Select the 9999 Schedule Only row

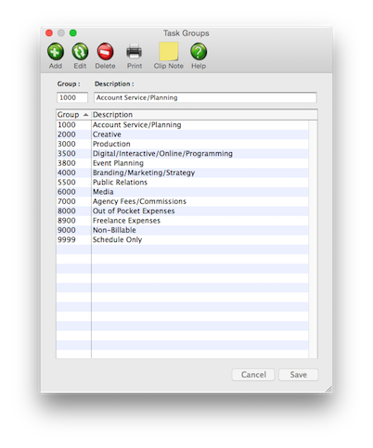point(182,240)
